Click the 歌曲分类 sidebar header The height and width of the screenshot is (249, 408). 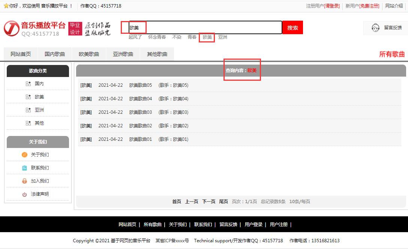[38, 71]
